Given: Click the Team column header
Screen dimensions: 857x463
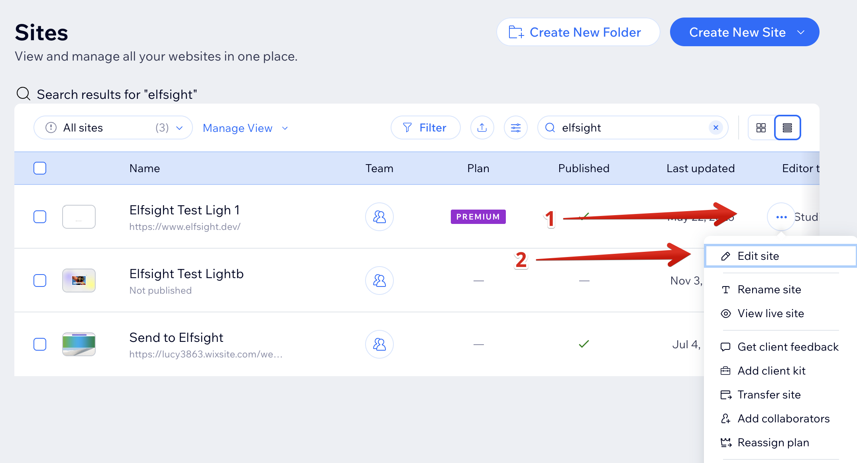Looking at the screenshot, I should point(379,168).
